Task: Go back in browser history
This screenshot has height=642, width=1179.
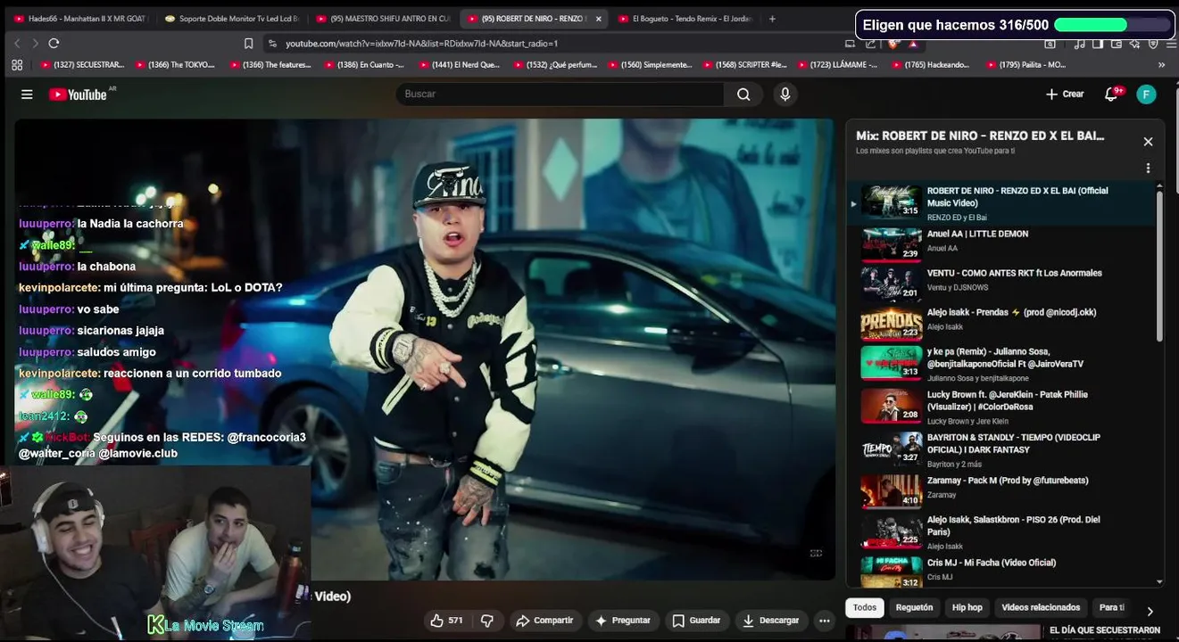Action: [x=17, y=43]
